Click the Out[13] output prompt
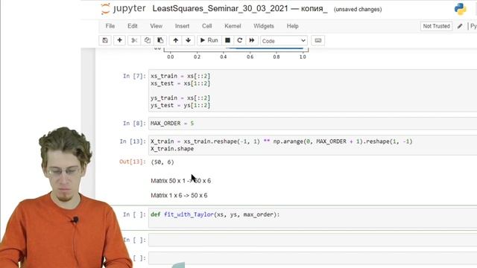This screenshot has height=268, width=477. [x=133, y=162]
